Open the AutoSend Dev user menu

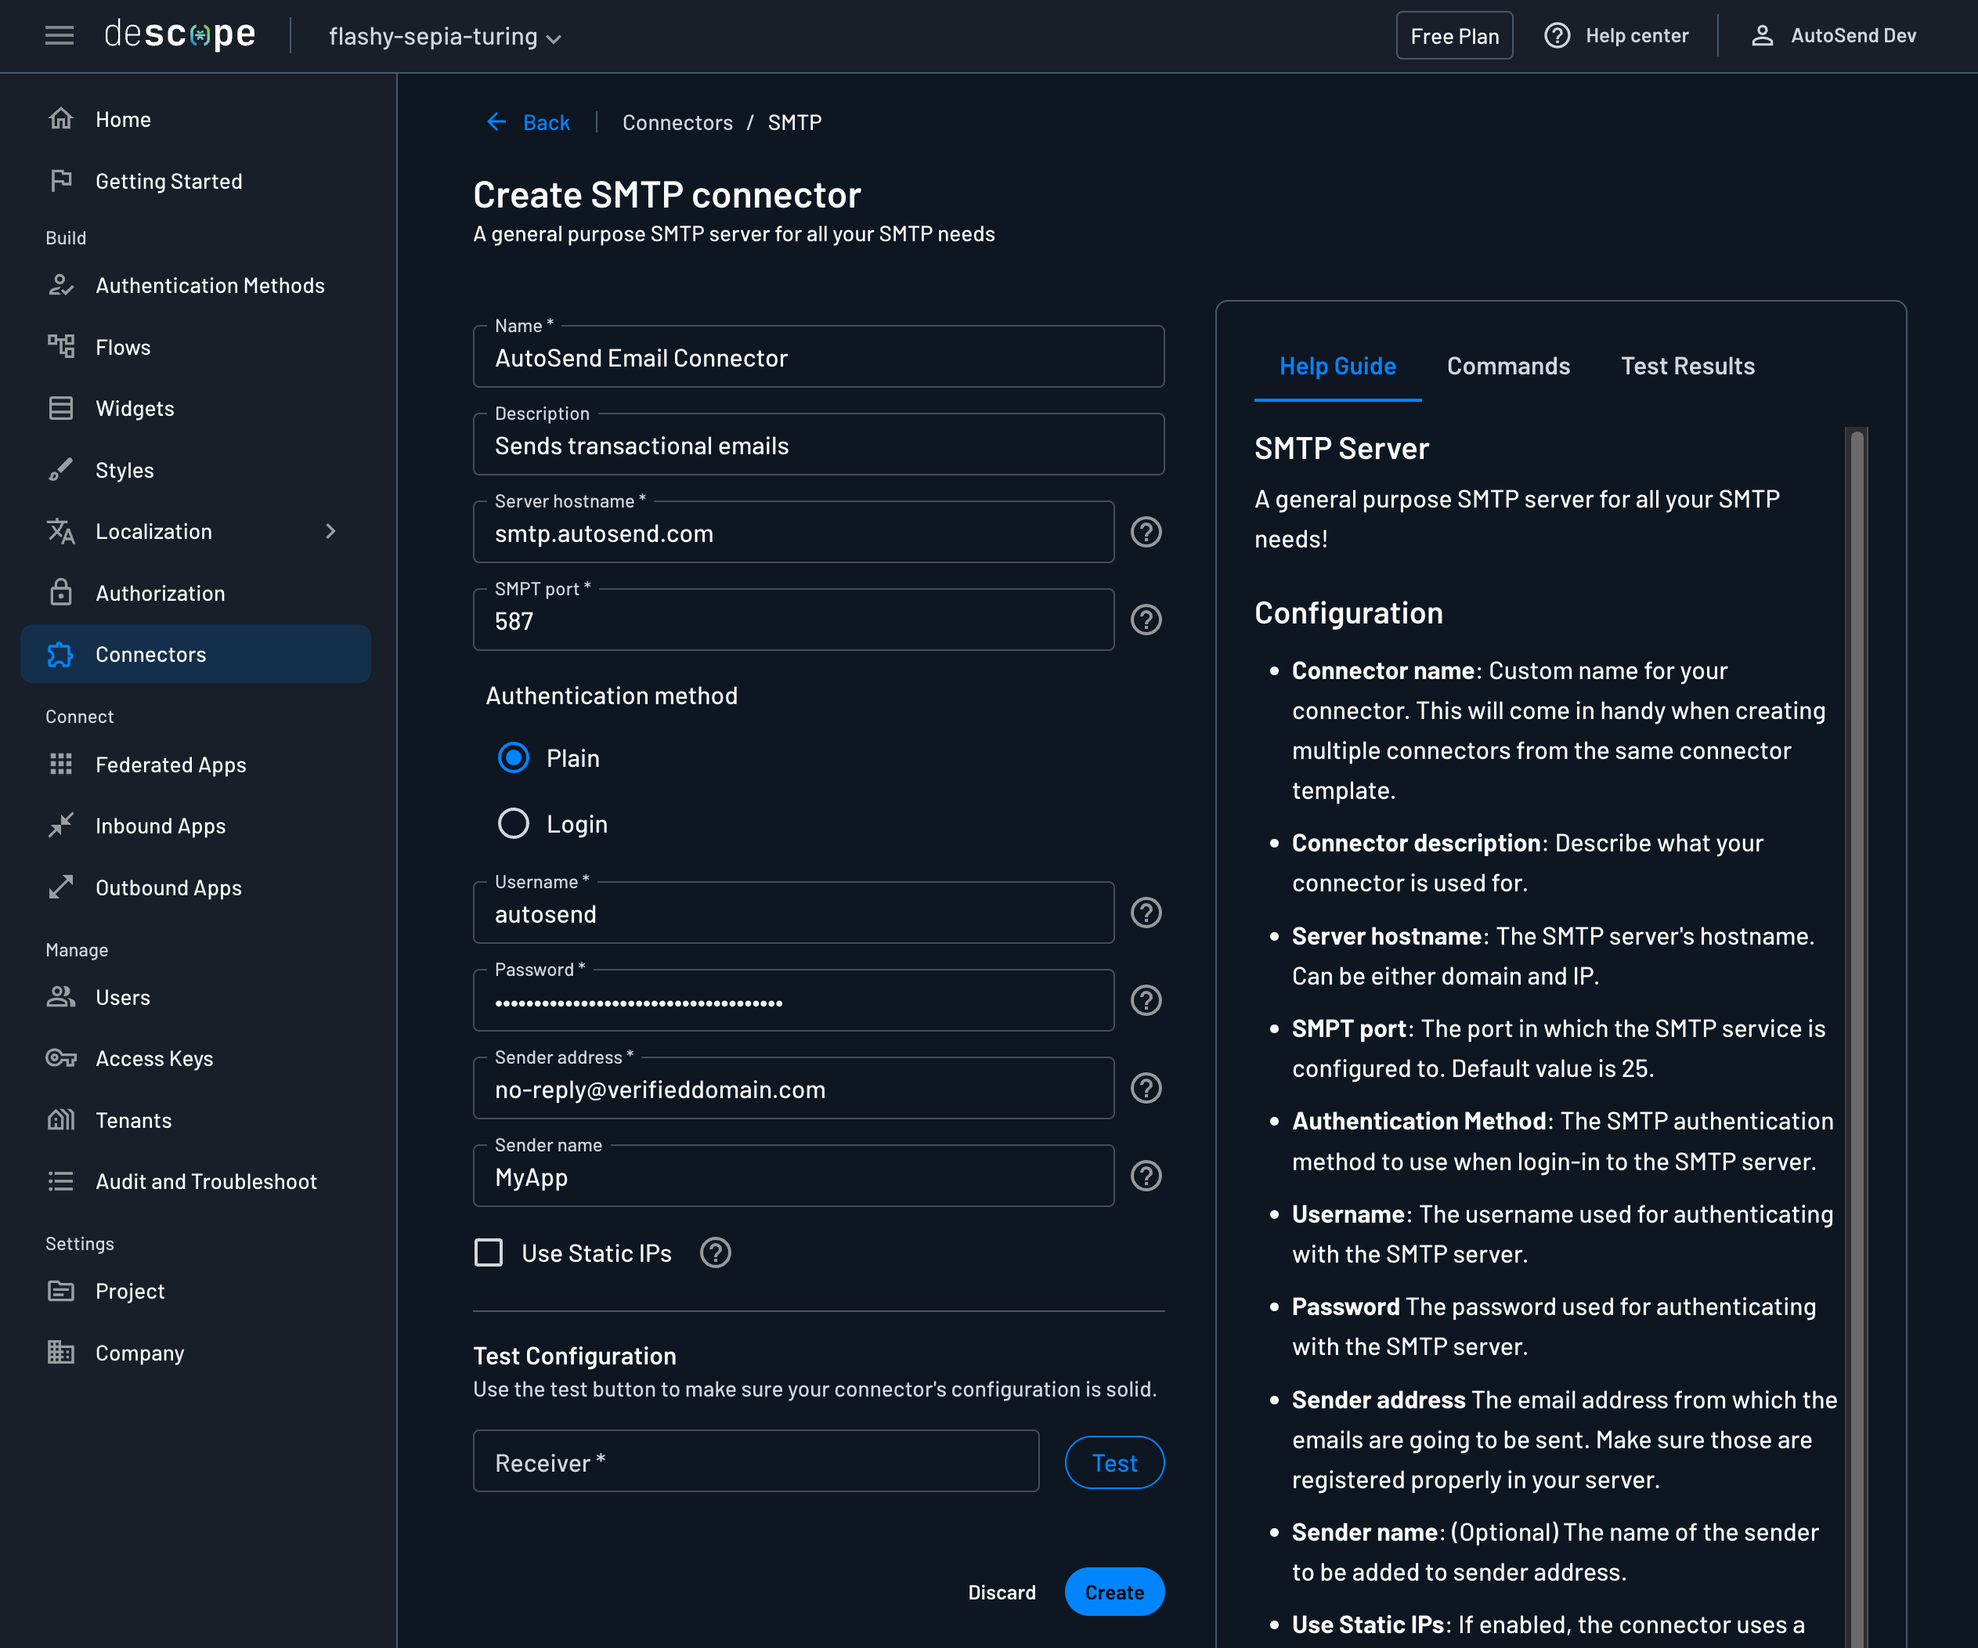pyautogui.click(x=1833, y=36)
